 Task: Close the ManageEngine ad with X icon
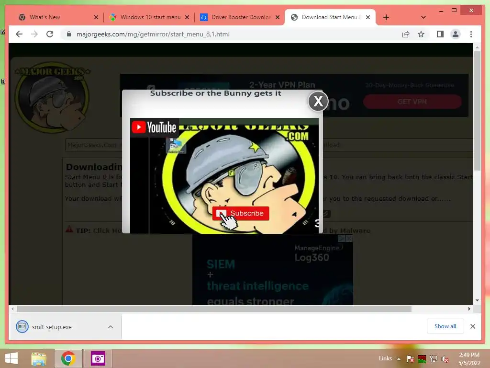coord(349,239)
